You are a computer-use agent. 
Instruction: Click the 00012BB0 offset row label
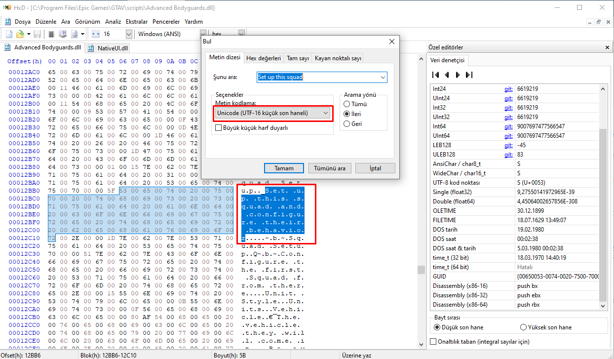25,190
